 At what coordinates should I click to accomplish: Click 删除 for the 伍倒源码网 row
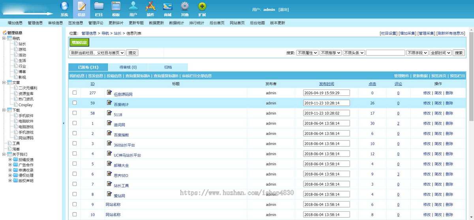(449, 93)
